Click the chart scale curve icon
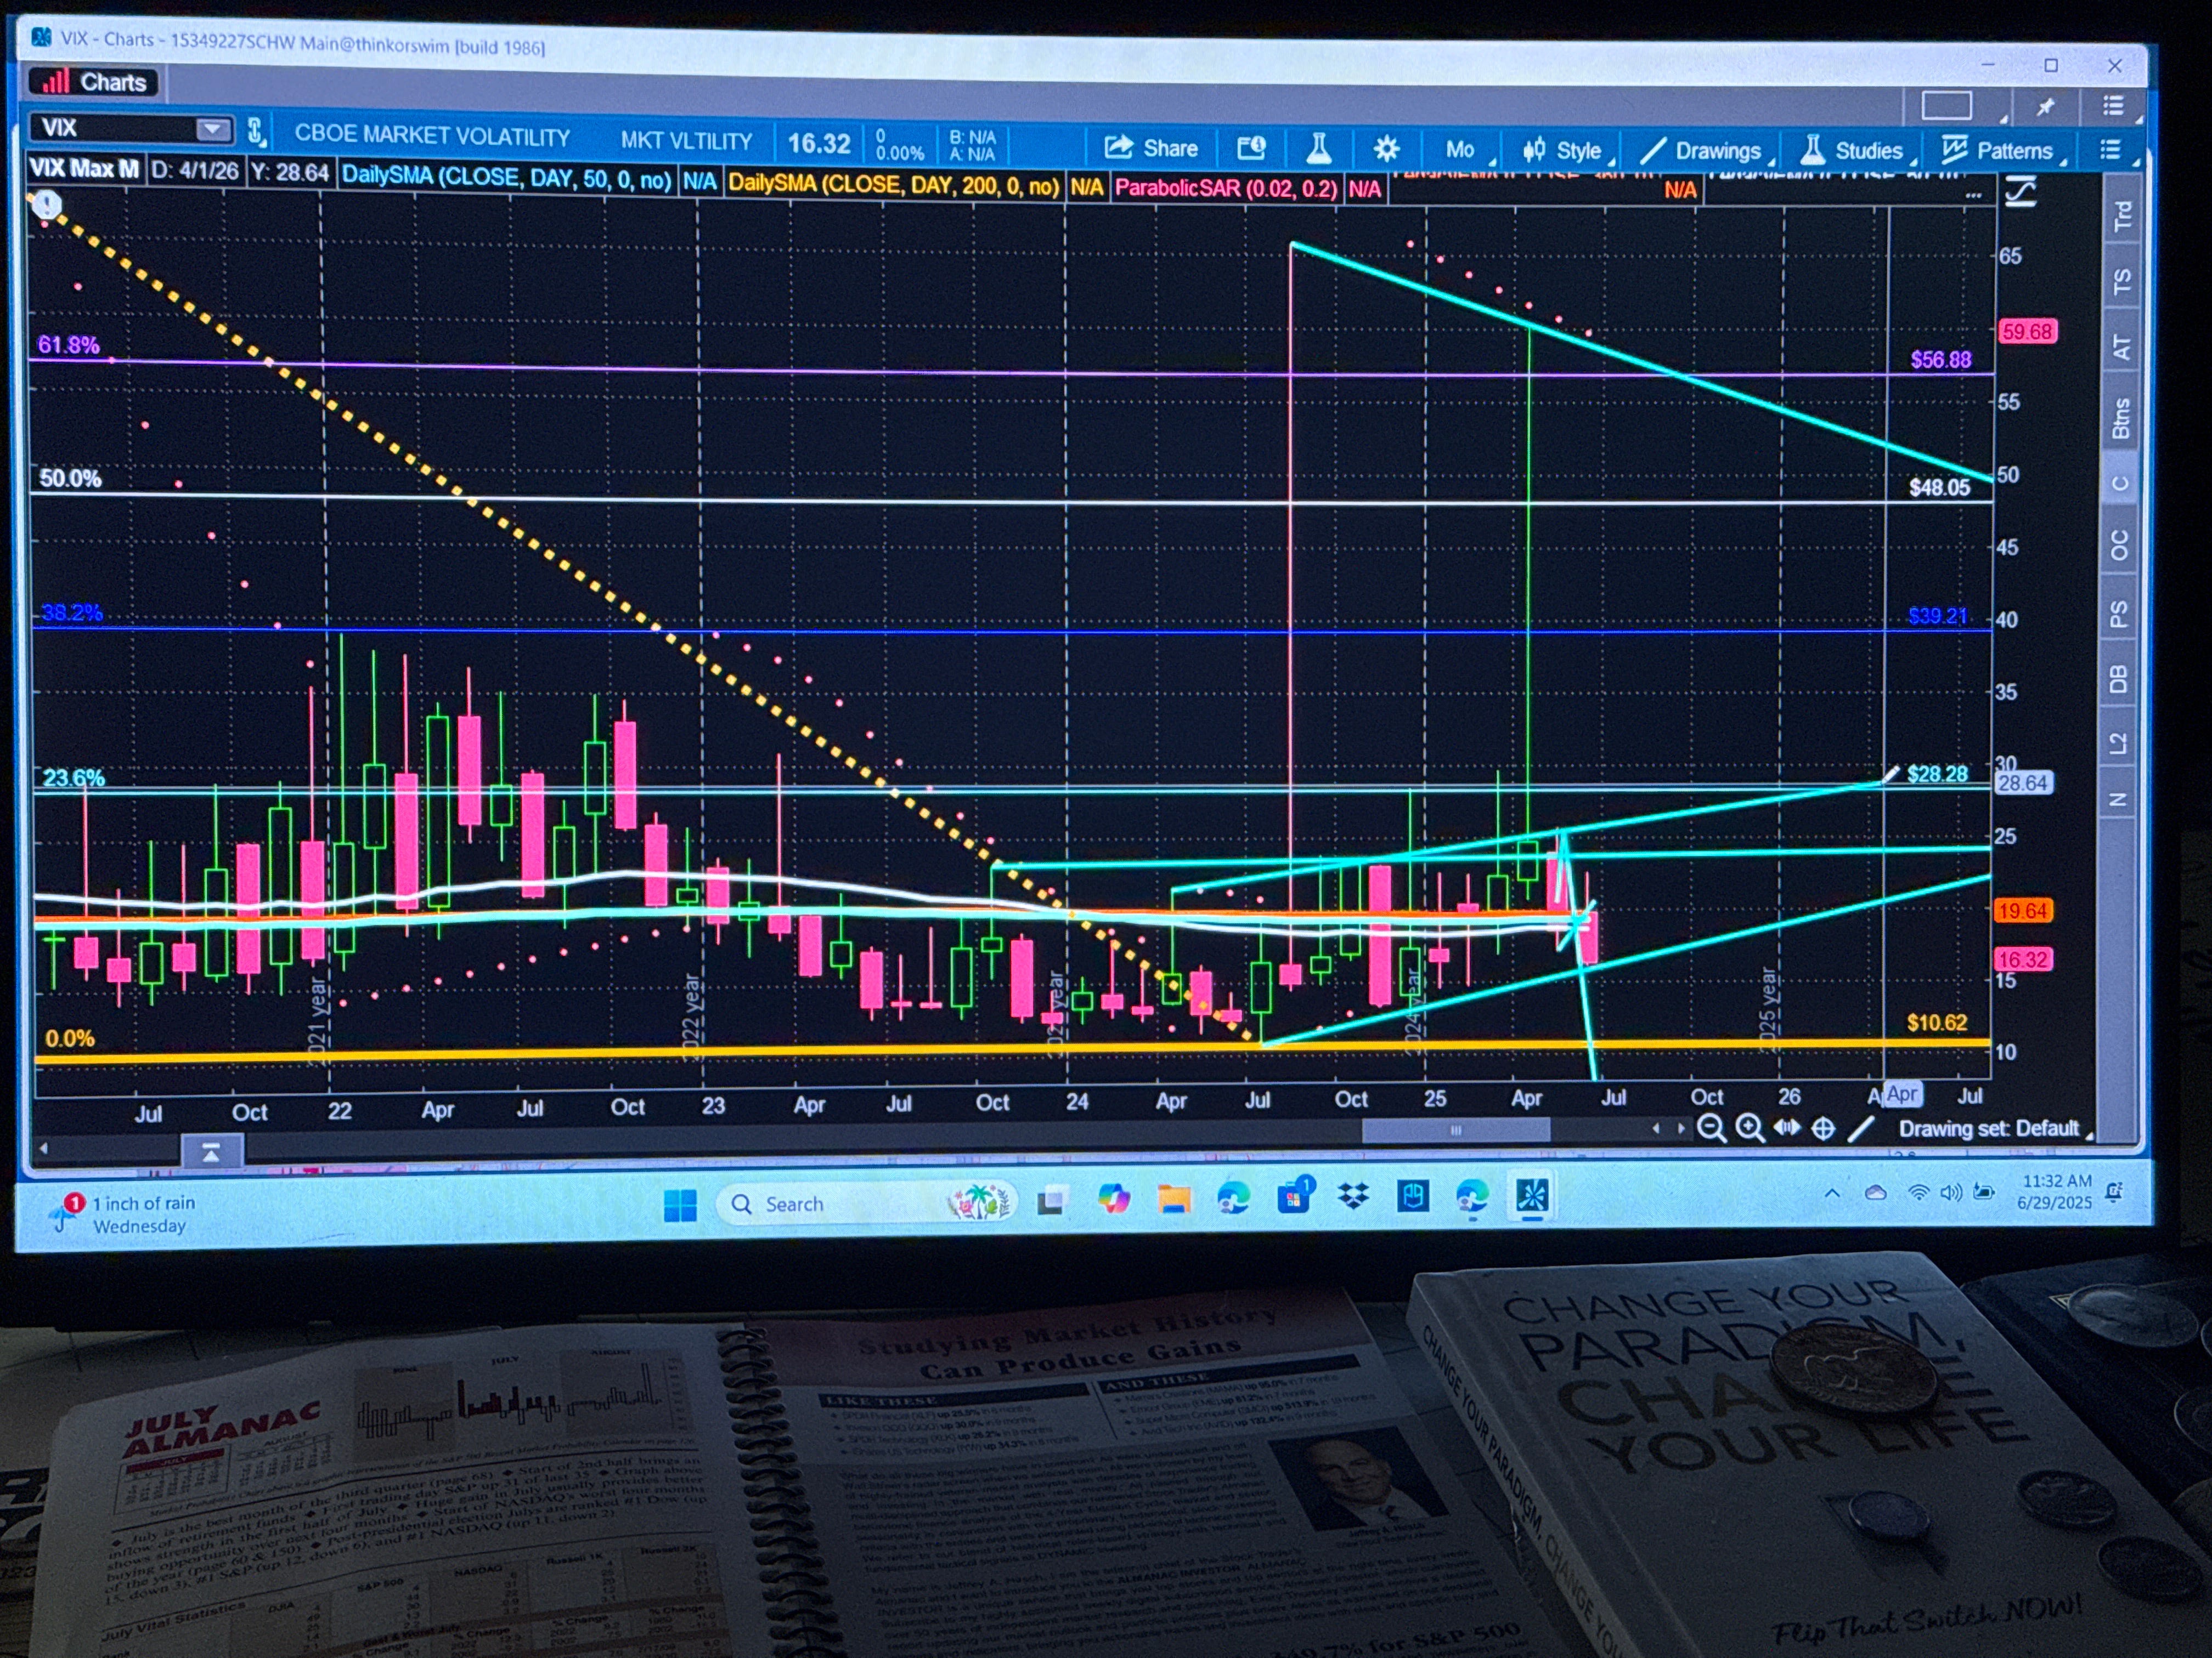 2021,192
